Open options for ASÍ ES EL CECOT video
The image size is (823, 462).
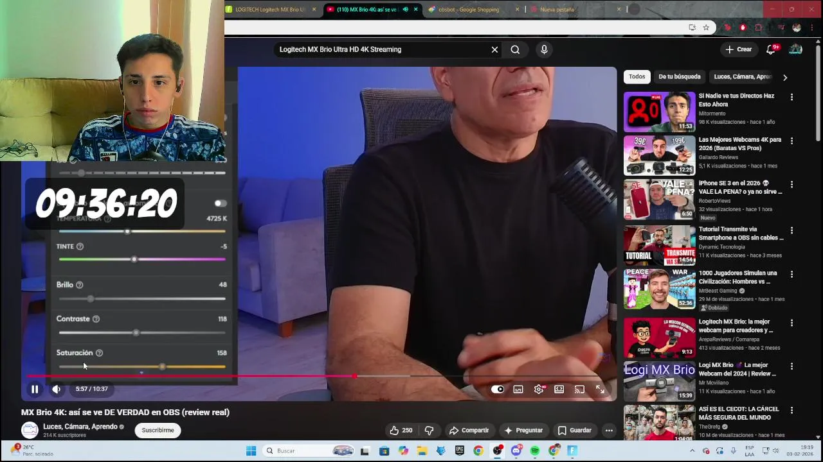(x=791, y=410)
